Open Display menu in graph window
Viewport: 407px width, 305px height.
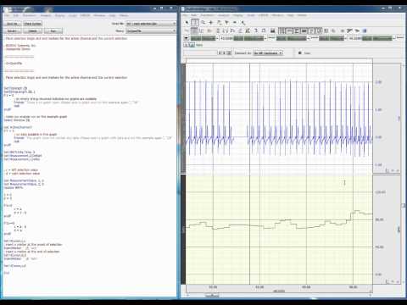238,15
